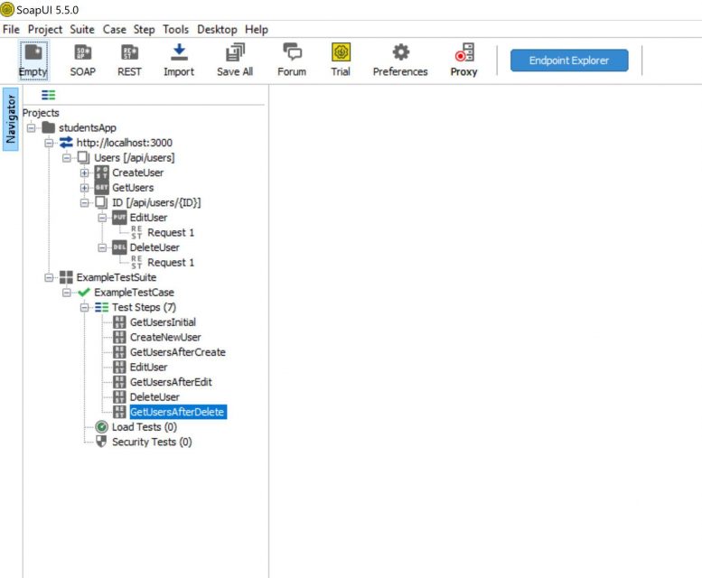
Task: Collapse the ID [/api/users/{ID}] resource
Action: [84, 202]
